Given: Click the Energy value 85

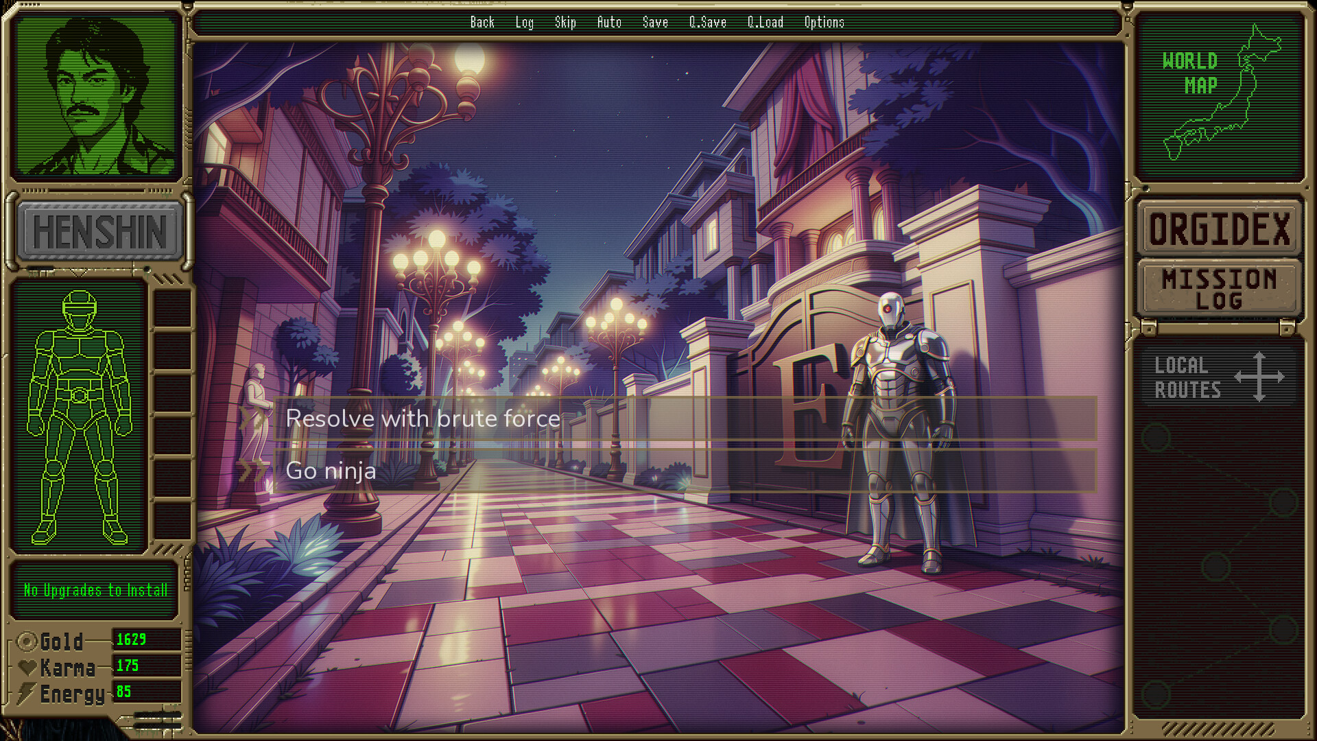Looking at the screenshot, I should 123,692.
